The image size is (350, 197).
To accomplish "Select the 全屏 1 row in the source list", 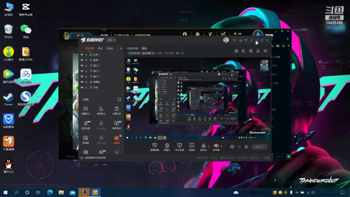I will [x=101, y=54].
